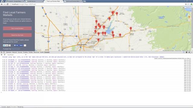Bookmark page with the star icon
This screenshot has height=108, width=193.
[x=188, y=4]
